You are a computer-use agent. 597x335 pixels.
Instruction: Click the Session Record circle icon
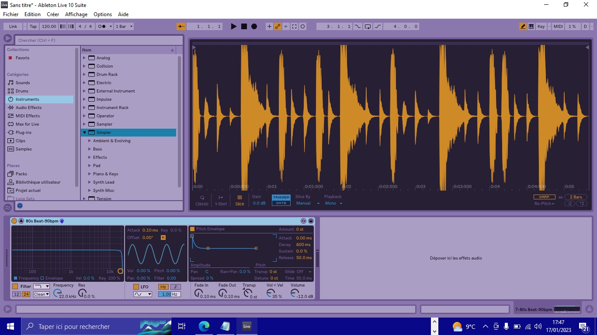click(302, 27)
